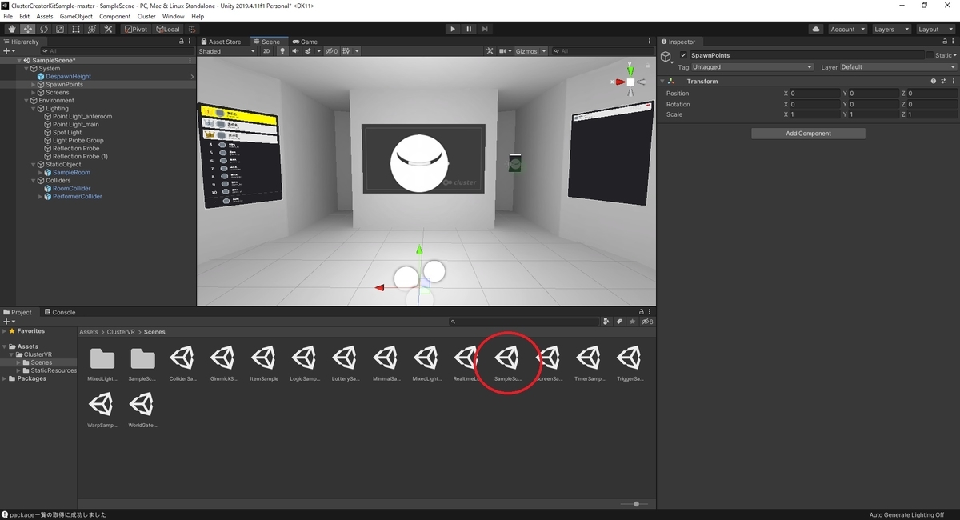Select the combined Transform tool
Viewport: 960px width, 520px height.
coord(91,29)
